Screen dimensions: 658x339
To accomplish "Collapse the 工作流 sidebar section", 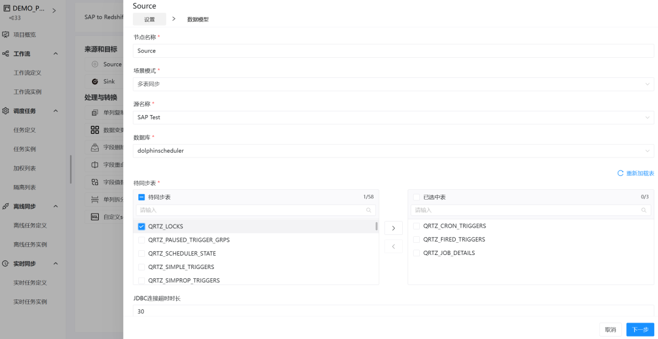I will [x=55, y=54].
